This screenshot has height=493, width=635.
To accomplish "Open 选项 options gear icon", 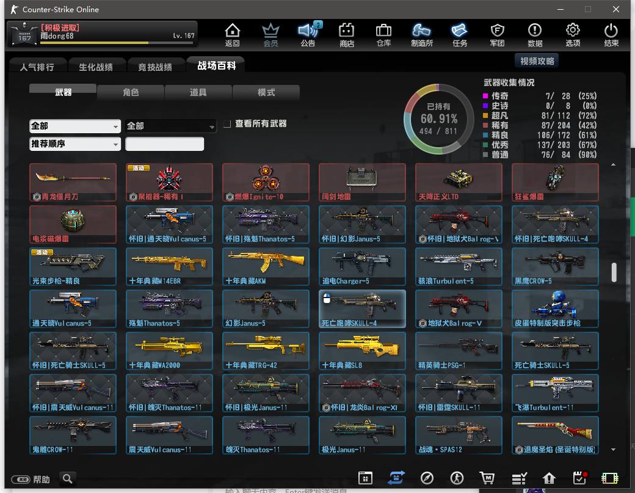I will tap(573, 35).
